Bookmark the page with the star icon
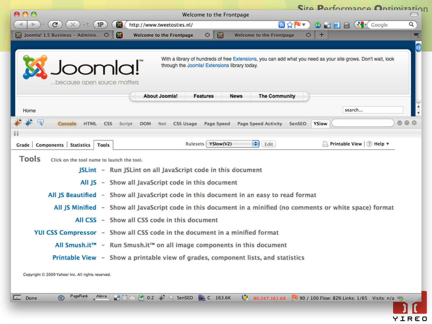This screenshot has width=432, height=324. (x=290, y=25)
